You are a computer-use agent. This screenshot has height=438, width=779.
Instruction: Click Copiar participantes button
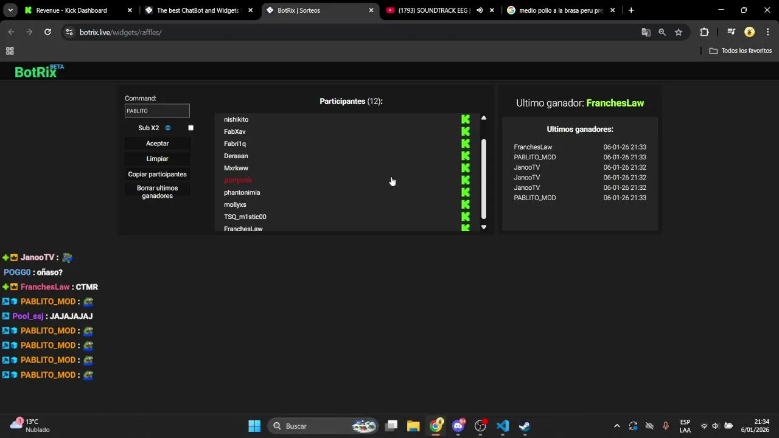(x=157, y=174)
